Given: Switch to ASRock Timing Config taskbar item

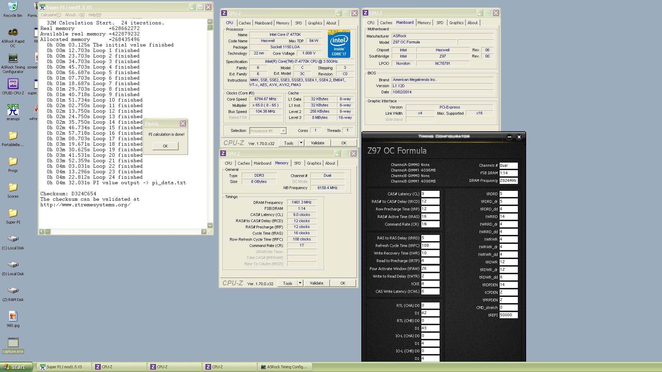Looking at the screenshot, I should 285,367.
